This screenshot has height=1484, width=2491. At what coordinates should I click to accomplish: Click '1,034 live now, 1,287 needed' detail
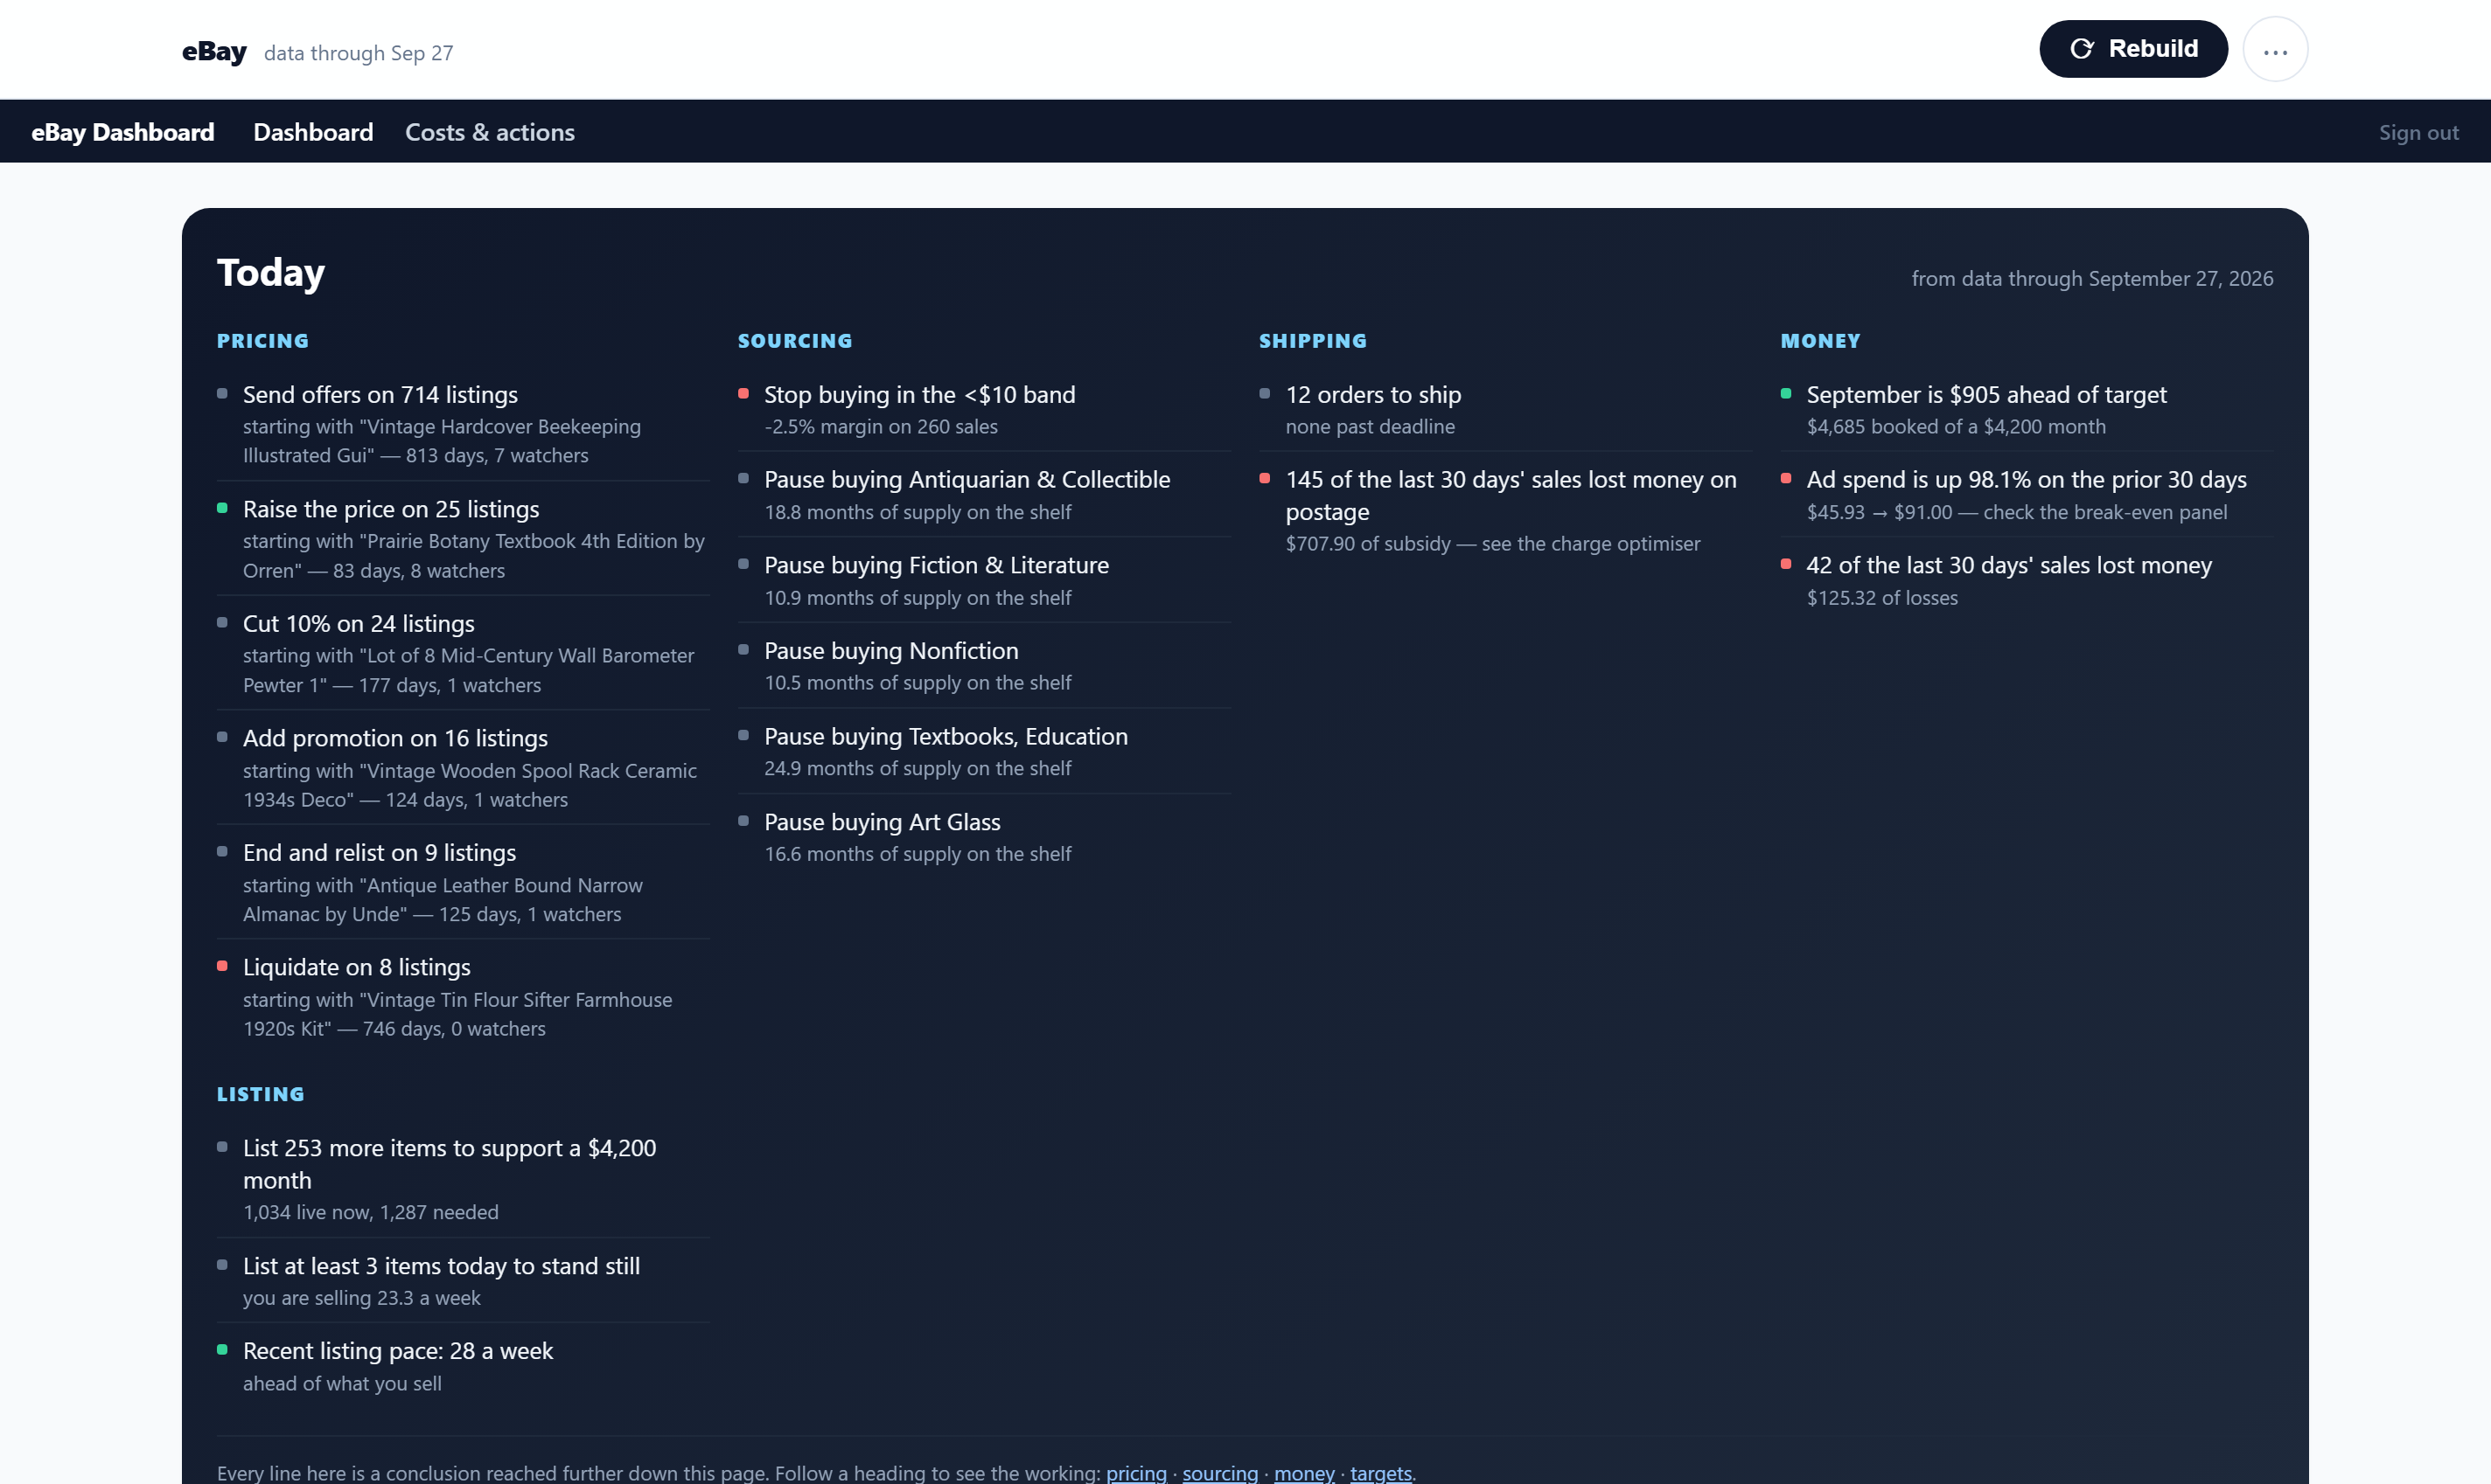point(370,1212)
